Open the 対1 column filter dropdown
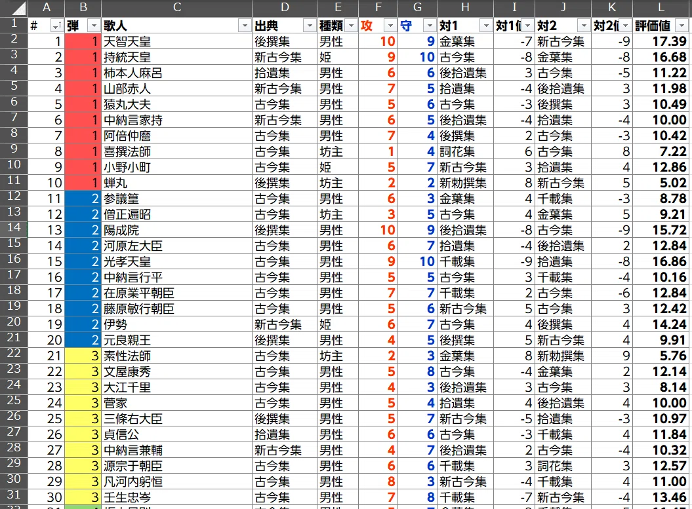Screen dimensions: 692x509 click(486, 26)
